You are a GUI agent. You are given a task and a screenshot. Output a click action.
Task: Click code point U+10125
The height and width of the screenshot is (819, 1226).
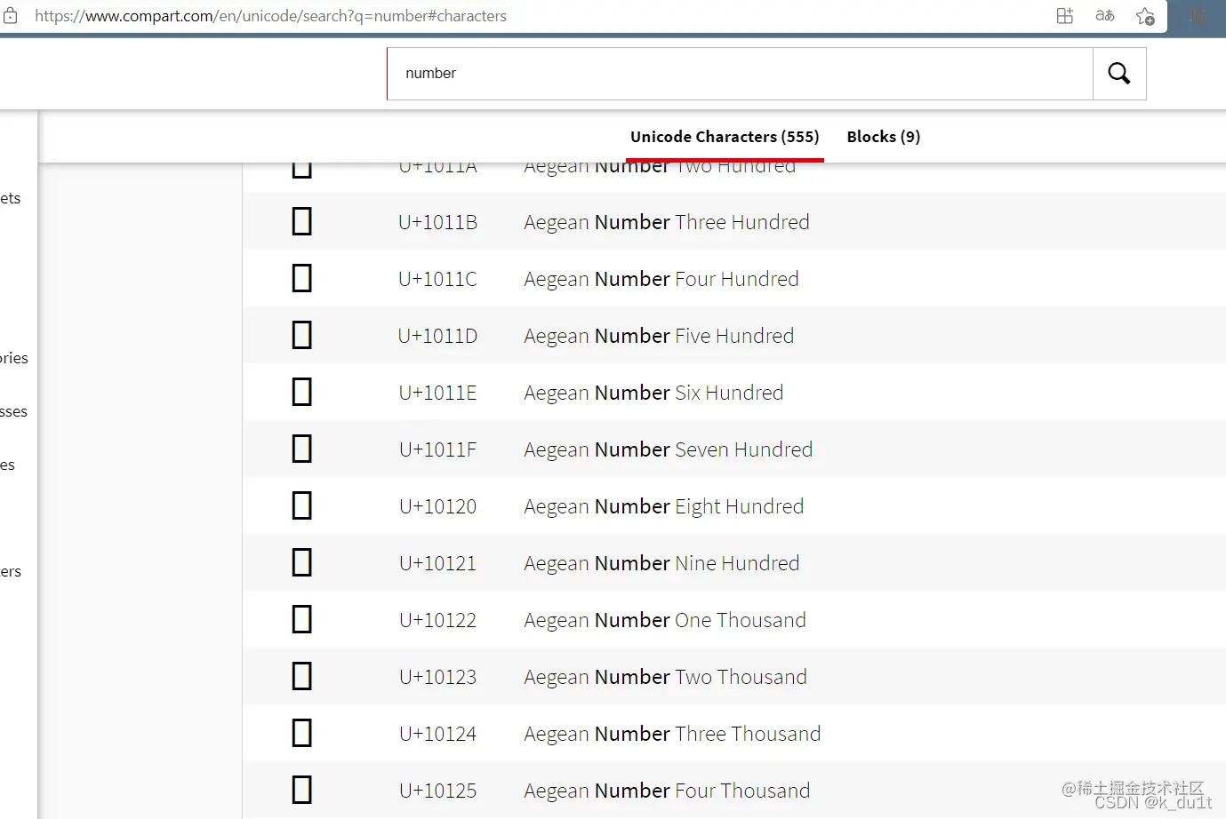tap(437, 791)
